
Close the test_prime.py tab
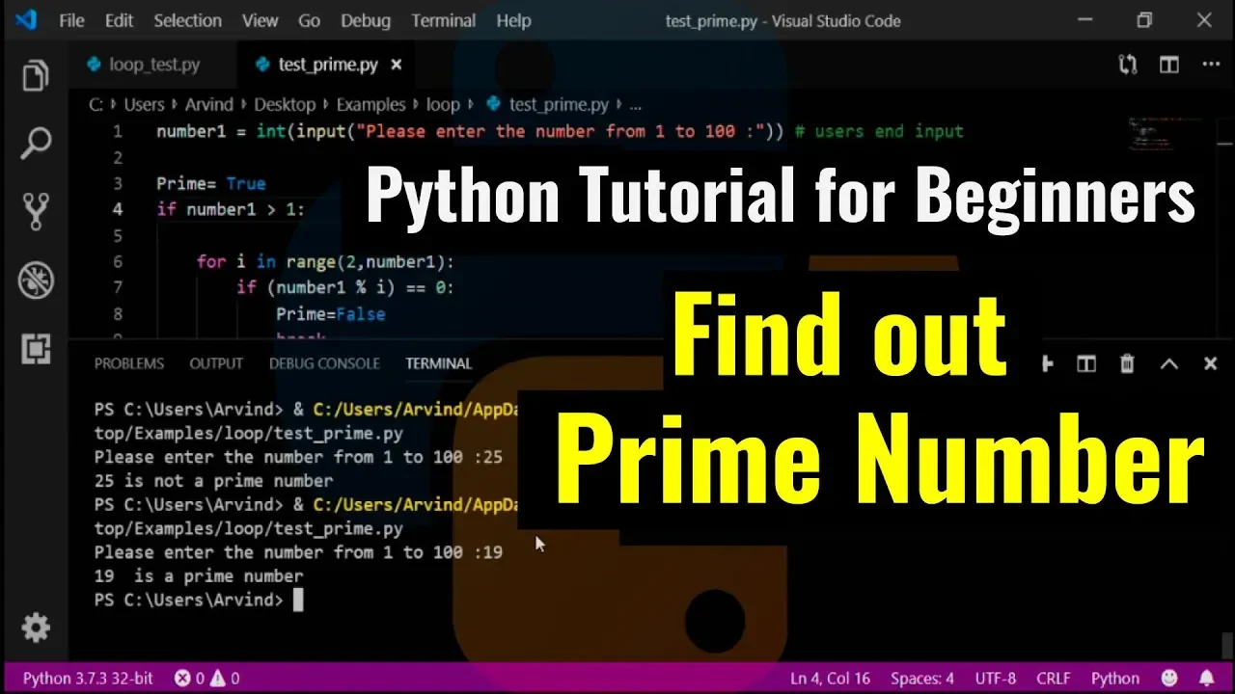pos(396,65)
